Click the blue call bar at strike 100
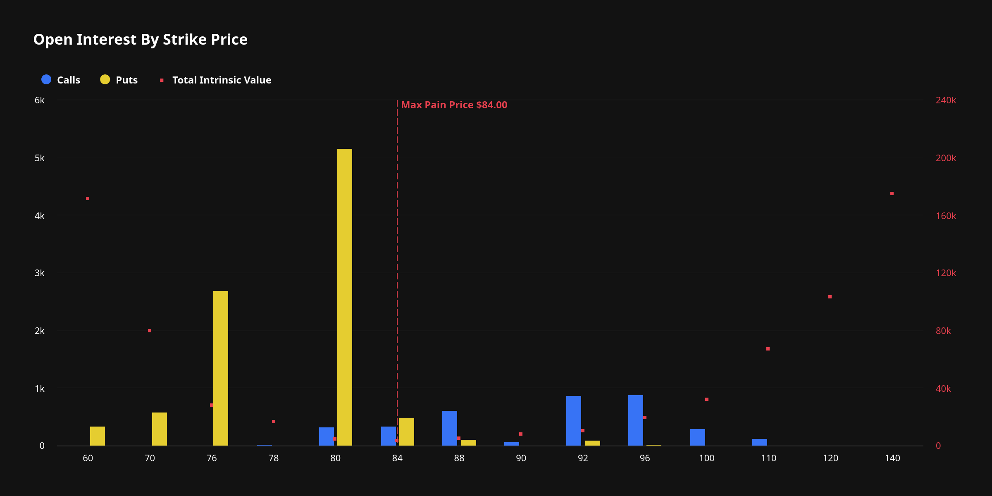The image size is (992, 496). [697, 437]
